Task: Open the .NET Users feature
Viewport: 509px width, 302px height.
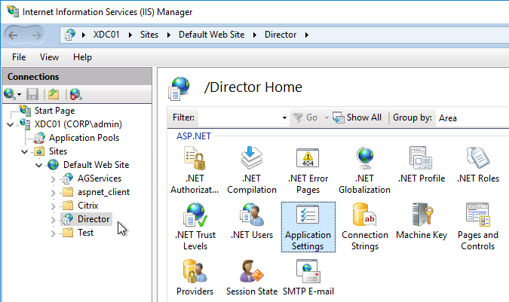Action: [252, 221]
